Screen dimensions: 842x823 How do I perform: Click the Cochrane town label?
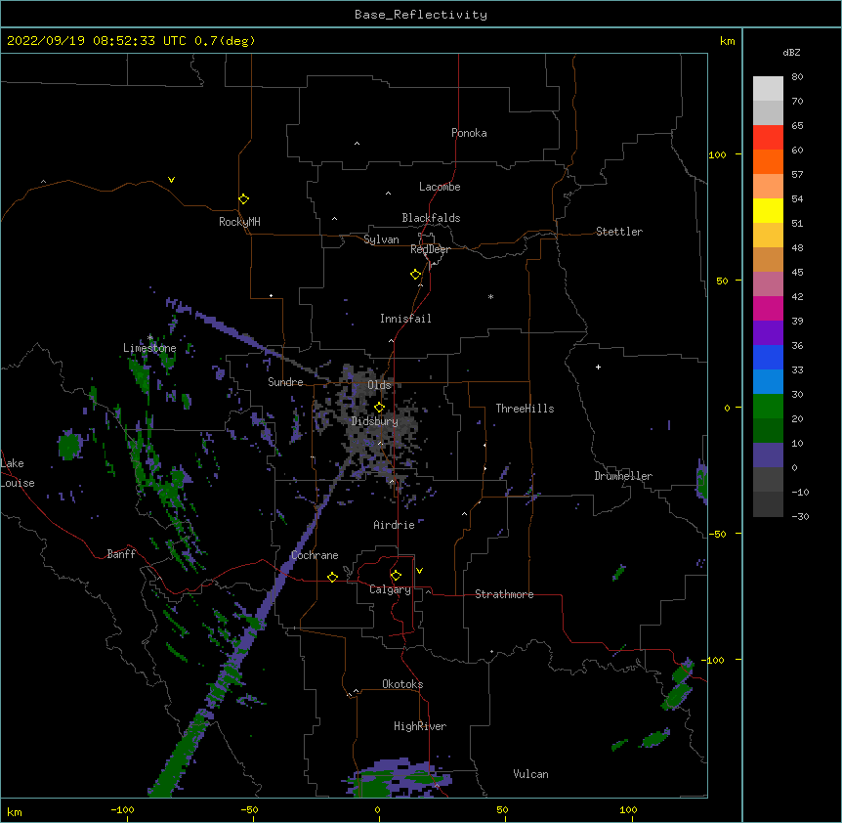click(315, 555)
